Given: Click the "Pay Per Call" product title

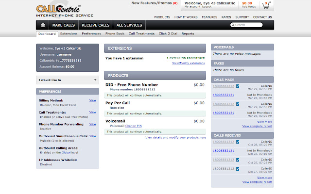Looking at the screenshot, I should [x=118, y=103].
